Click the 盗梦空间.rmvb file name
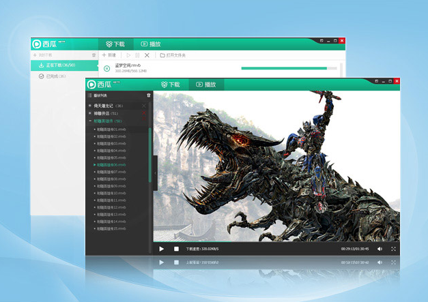This screenshot has width=428, height=302. click(x=128, y=65)
